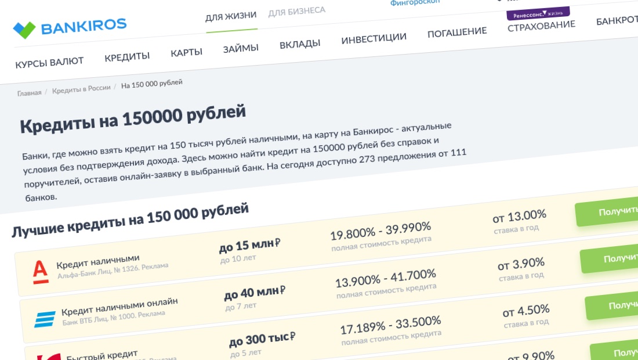Image resolution: width=638 pixels, height=360 pixels.
Task: Select Страхование in the navigation bar
Action: tap(541, 26)
